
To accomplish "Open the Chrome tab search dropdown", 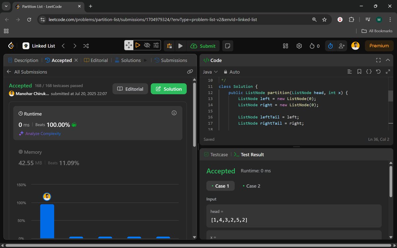I will [6, 6].
